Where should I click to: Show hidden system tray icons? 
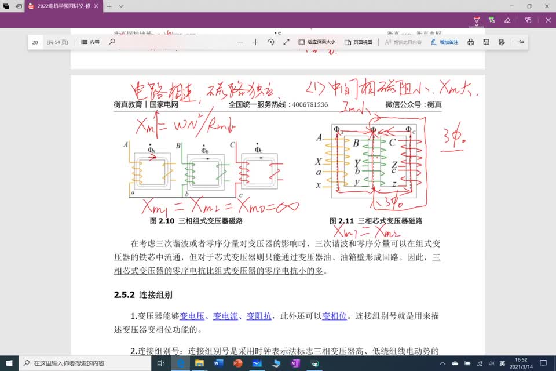coord(442,363)
